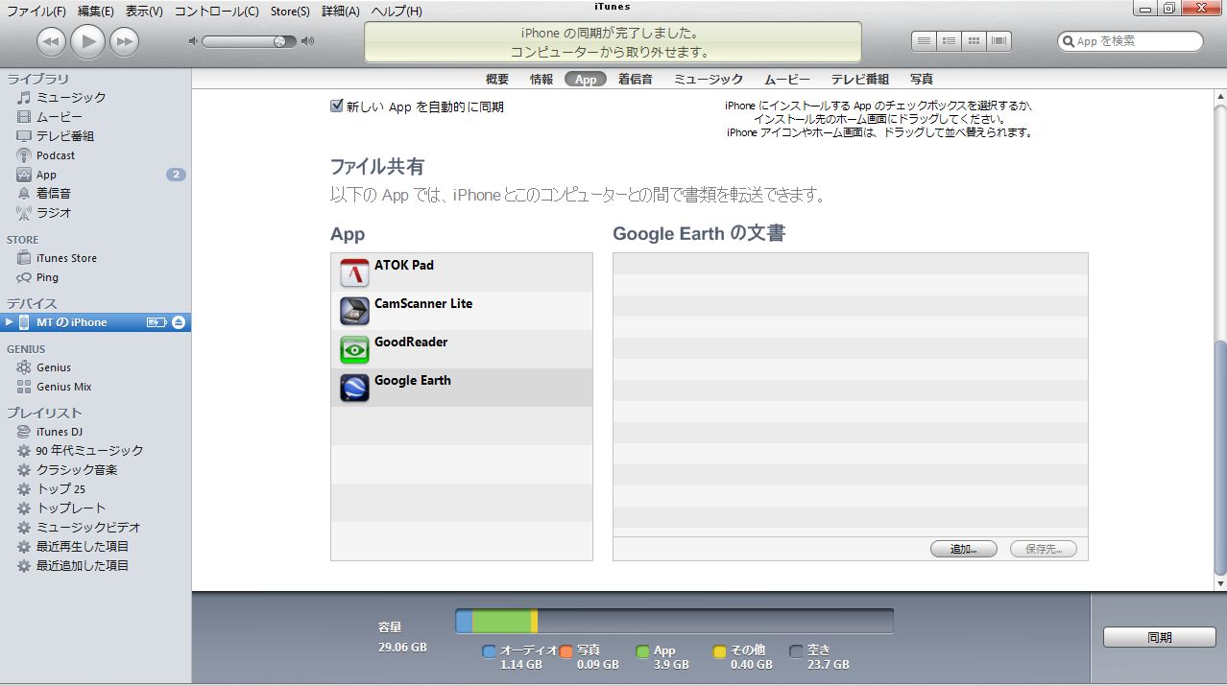Expand MT の iPhone disclosure triangle
The image size is (1227, 686).
coord(10,322)
